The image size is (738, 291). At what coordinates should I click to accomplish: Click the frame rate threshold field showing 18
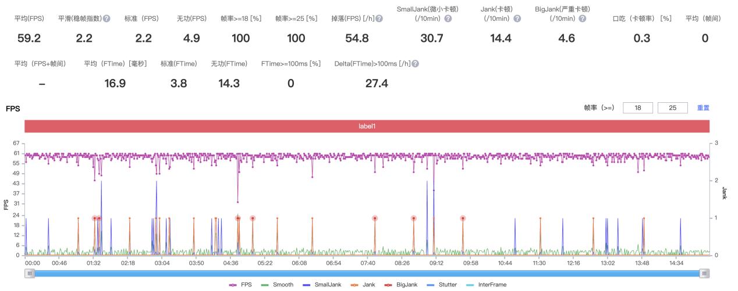point(637,108)
